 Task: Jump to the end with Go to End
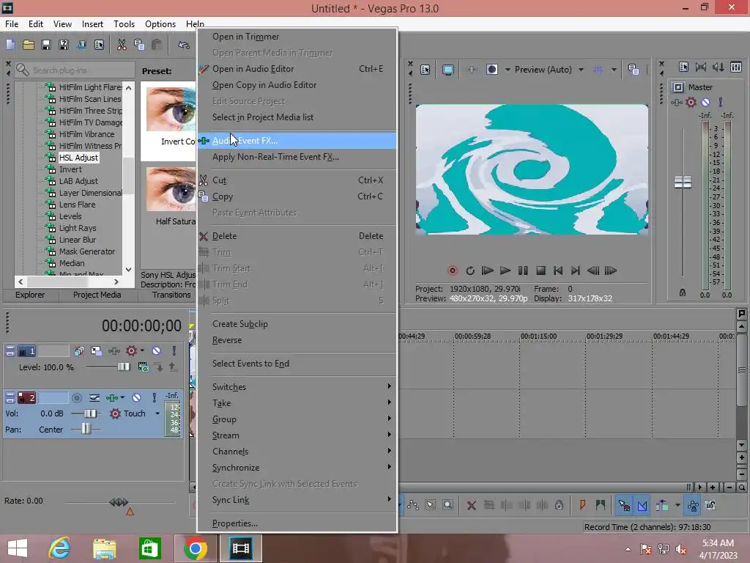pos(576,271)
